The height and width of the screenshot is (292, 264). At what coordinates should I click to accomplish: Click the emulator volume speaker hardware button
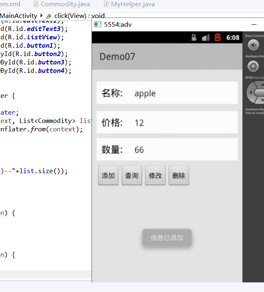pos(253,45)
